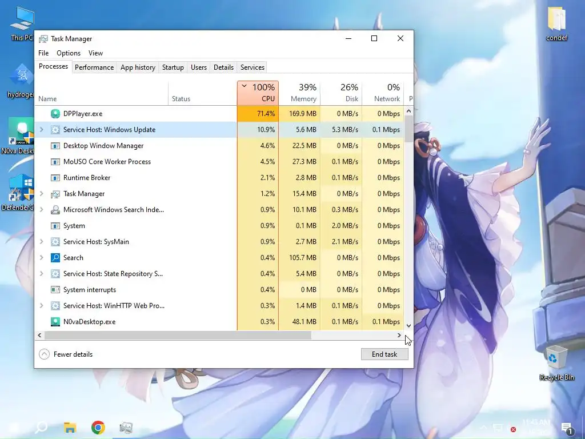Click the horizontal scrollbar right arrow
585x439 pixels.
click(x=399, y=335)
